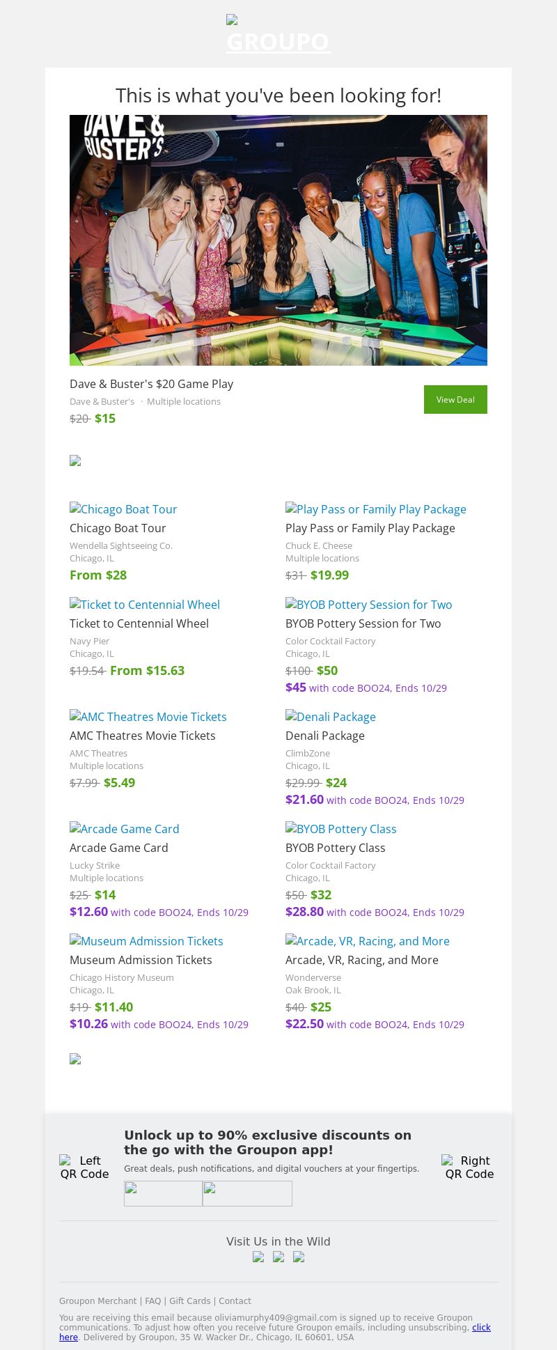557x1350 pixels.
Task: Click the left app store badge
Action: coord(163,1193)
